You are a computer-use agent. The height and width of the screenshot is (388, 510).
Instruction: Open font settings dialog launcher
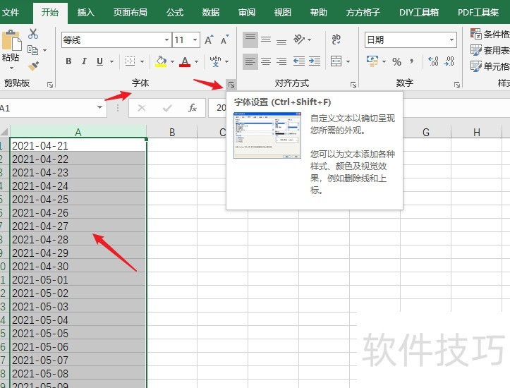pos(231,85)
